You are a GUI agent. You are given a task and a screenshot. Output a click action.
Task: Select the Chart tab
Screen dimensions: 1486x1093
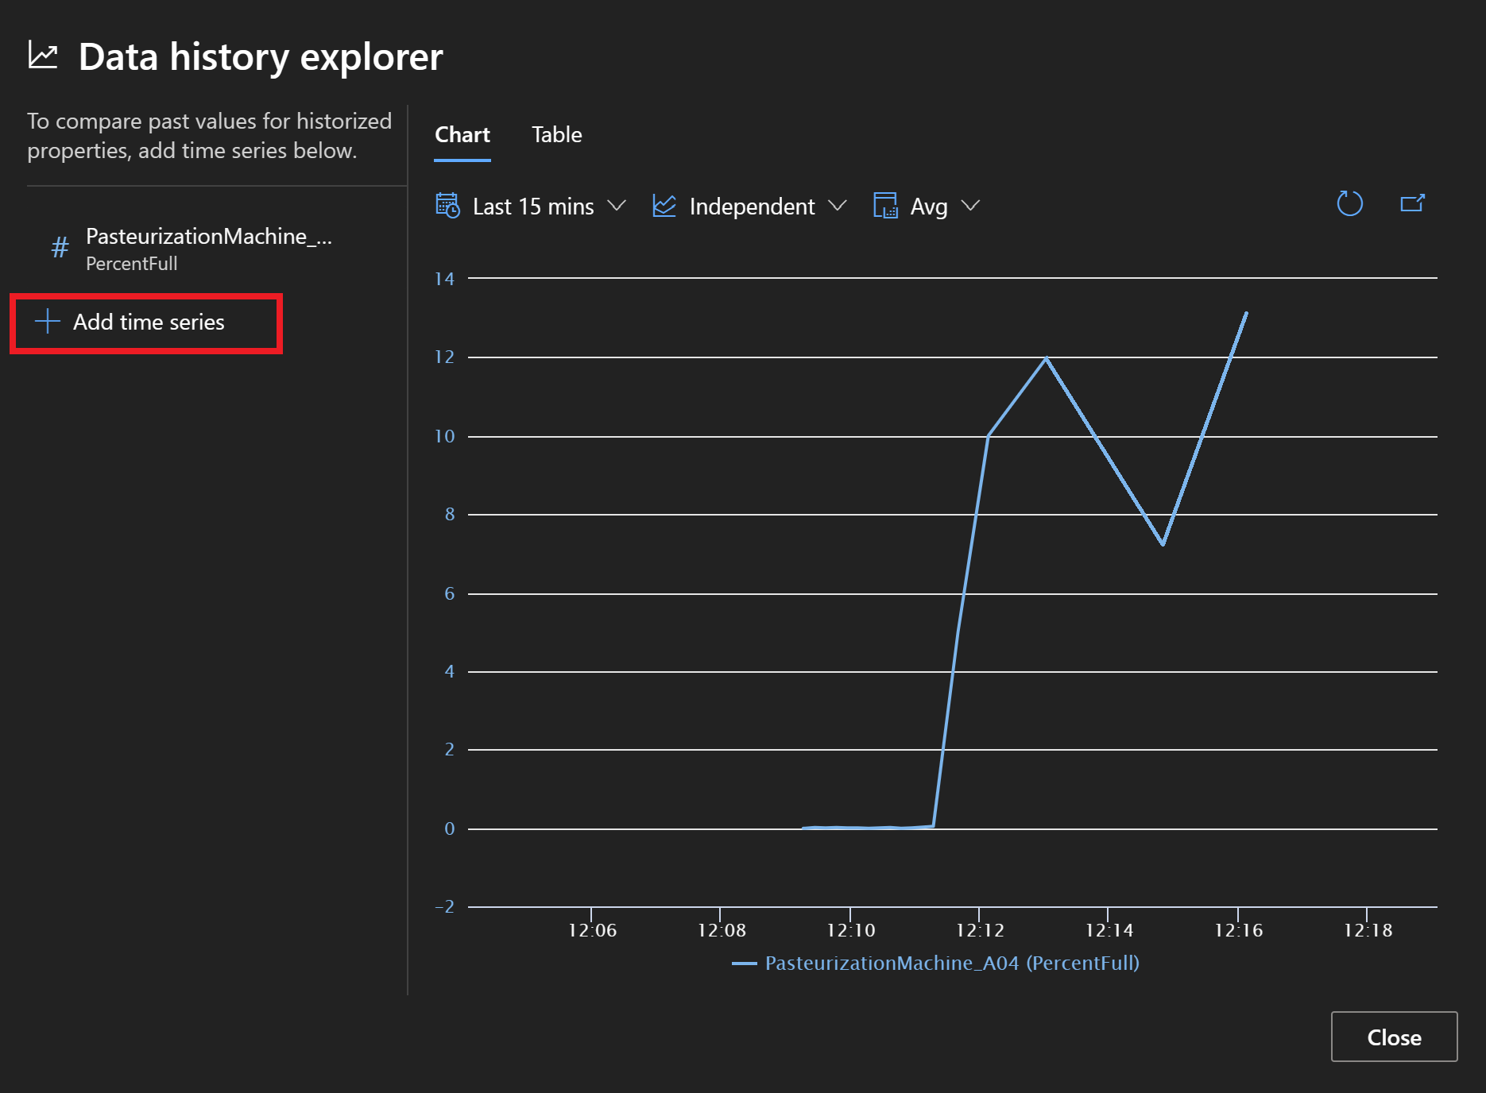(x=462, y=135)
